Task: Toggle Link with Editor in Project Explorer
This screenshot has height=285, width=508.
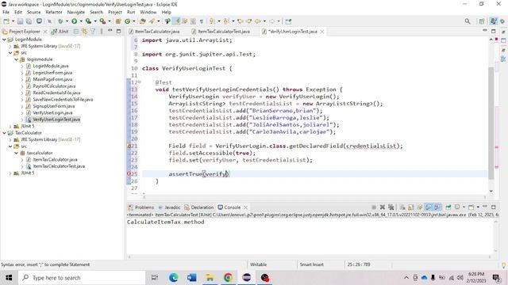Action: click(x=84, y=32)
